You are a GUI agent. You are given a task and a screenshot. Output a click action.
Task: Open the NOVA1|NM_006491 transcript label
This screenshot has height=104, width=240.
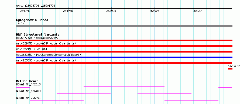[x=28, y=98]
